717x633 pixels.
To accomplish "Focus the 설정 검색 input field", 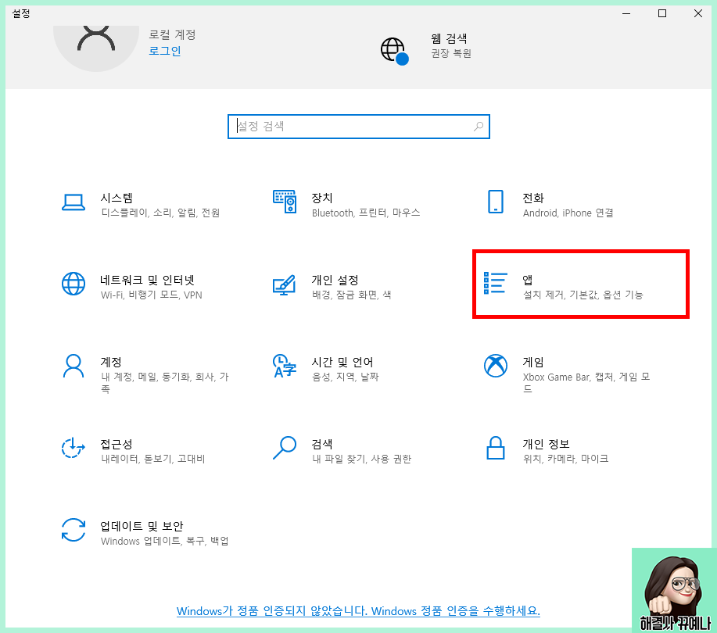I will point(358,127).
